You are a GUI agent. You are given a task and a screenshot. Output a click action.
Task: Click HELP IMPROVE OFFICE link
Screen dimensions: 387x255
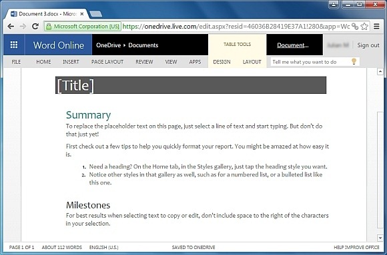pos(356,248)
